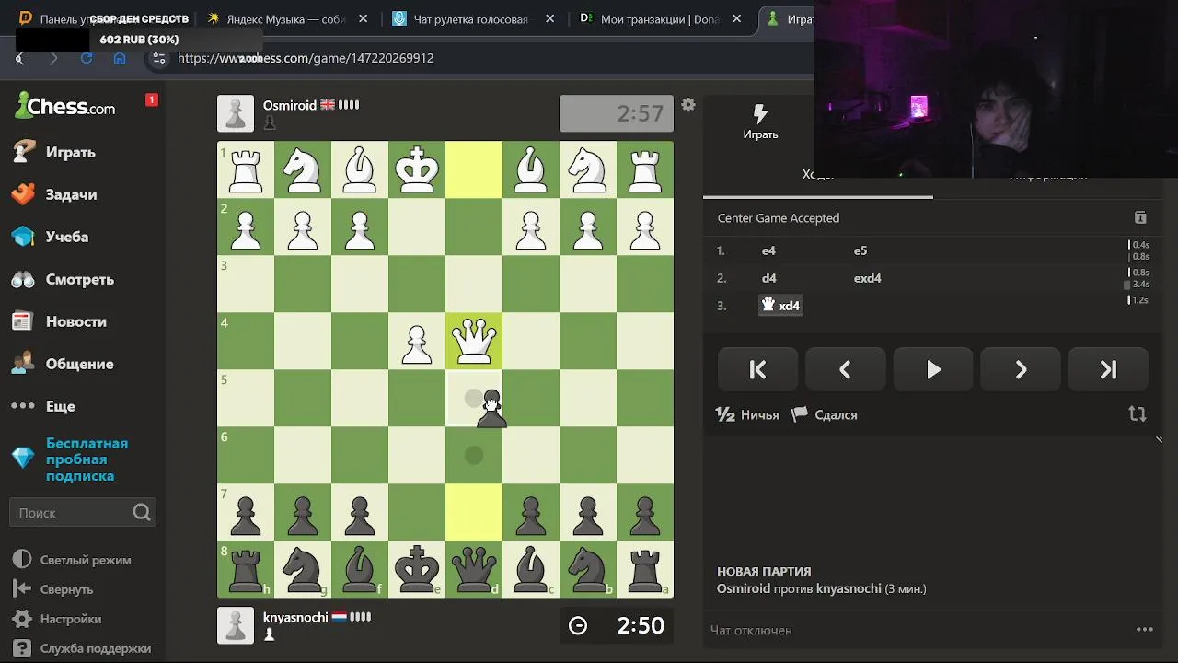Click the white queen on the board
1178x663 pixels.
474,341
